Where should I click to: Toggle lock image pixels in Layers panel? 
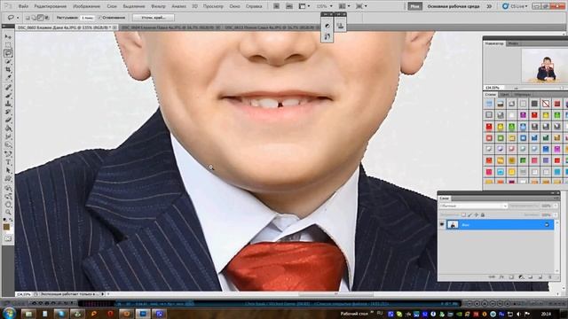point(469,214)
